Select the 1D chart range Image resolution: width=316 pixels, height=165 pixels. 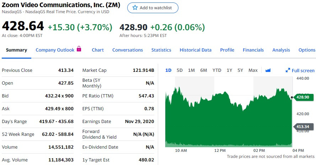[168, 70]
